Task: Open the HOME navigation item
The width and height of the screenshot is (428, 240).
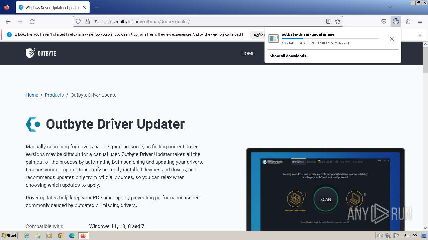Action: pos(248,53)
